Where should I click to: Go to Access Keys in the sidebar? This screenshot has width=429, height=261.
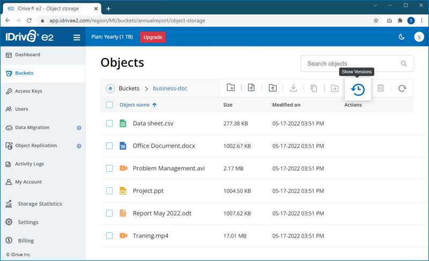pyautogui.click(x=28, y=91)
